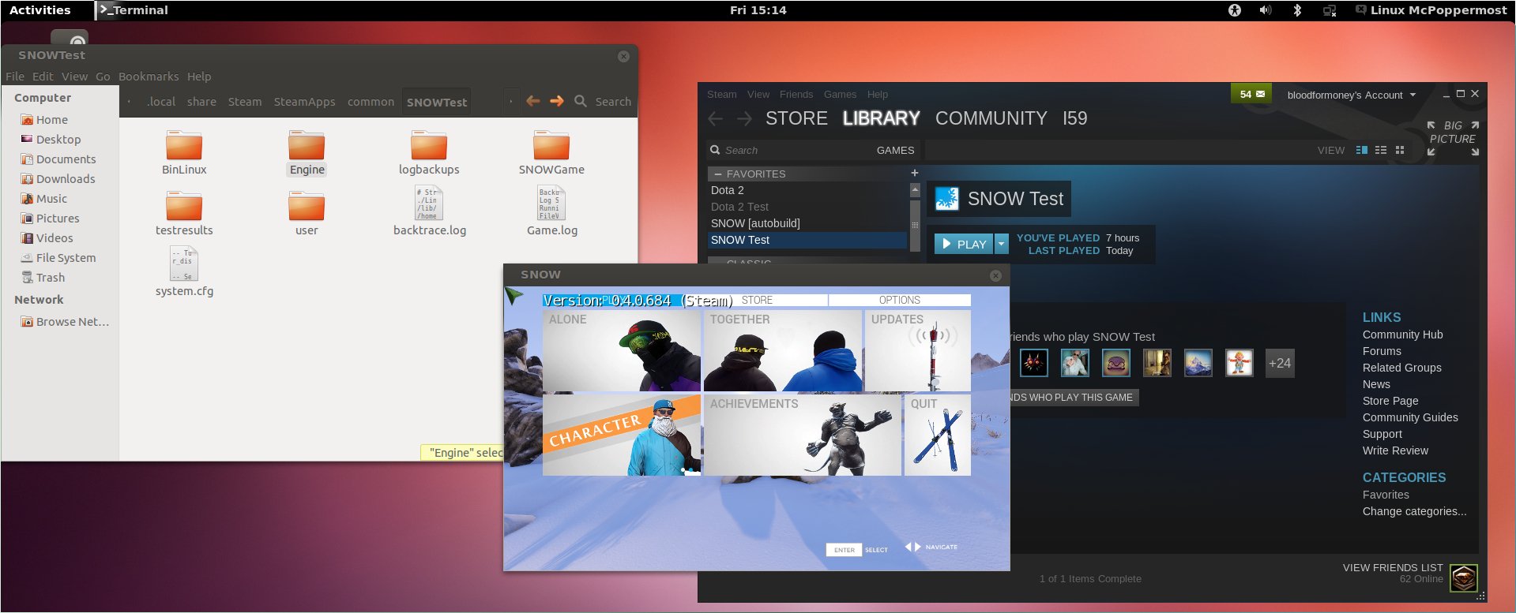
Task: Click the Steam back navigation arrow
Action: coord(716,118)
